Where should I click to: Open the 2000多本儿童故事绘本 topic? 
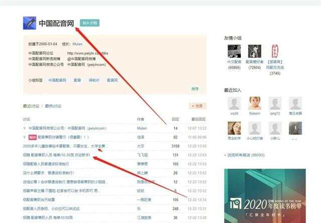click(x=65, y=146)
